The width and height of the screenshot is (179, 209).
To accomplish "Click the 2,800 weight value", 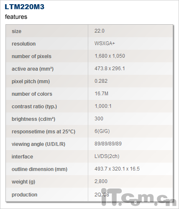I will pyautogui.click(x=101, y=181).
